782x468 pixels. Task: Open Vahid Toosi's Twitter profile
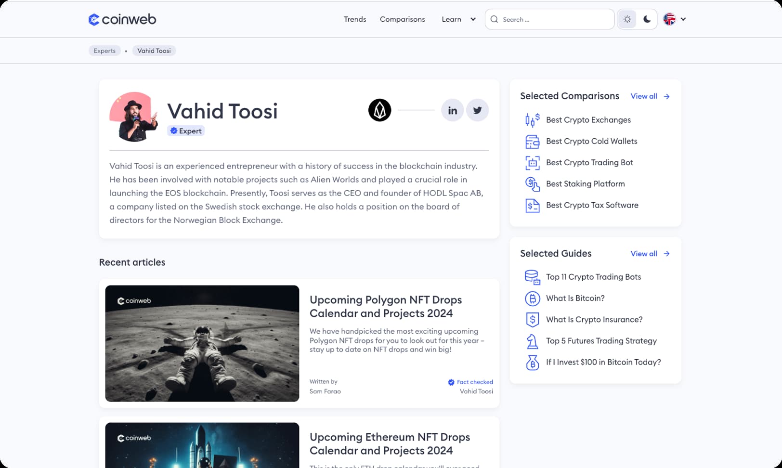478,110
